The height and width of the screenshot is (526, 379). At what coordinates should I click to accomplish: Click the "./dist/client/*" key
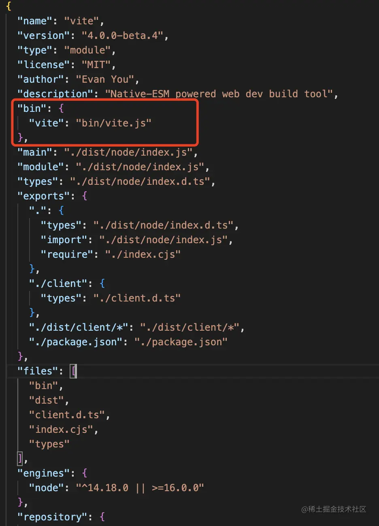tap(79, 327)
